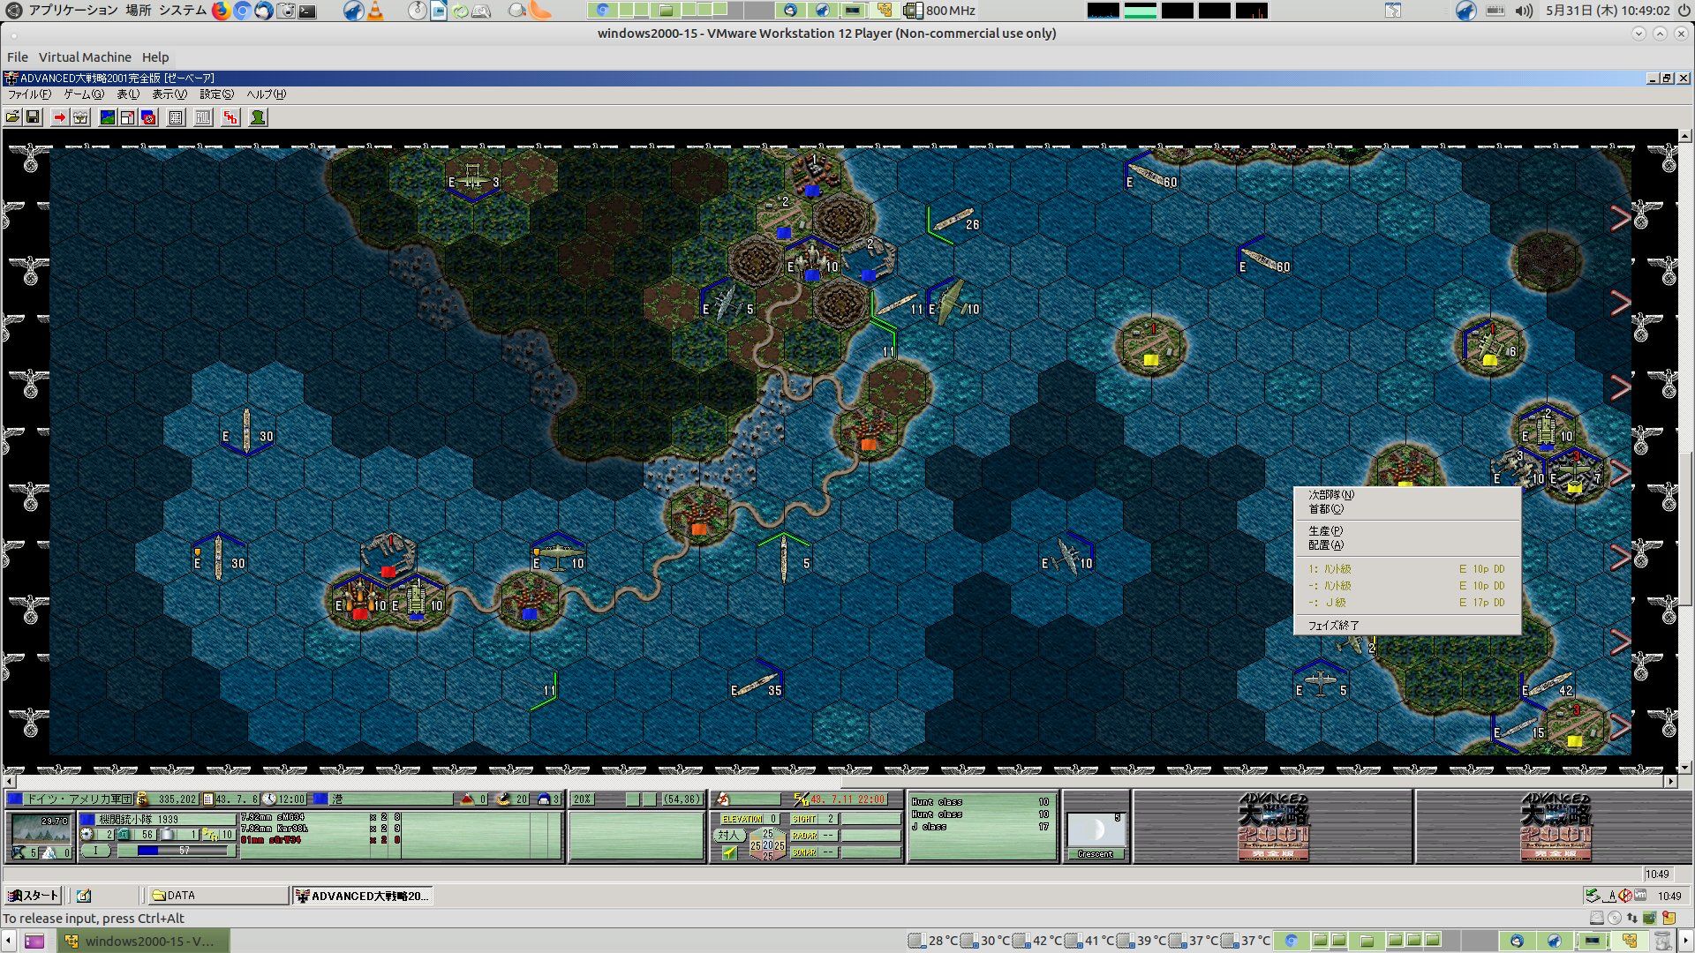Open the ゲーム(G) menu

click(84, 94)
